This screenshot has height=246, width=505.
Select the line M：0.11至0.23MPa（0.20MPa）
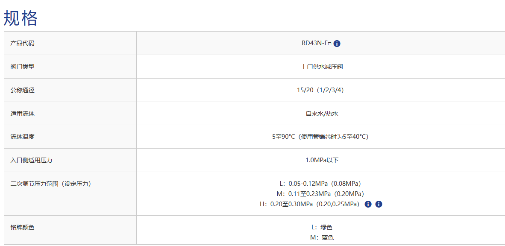click(x=321, y=194)
